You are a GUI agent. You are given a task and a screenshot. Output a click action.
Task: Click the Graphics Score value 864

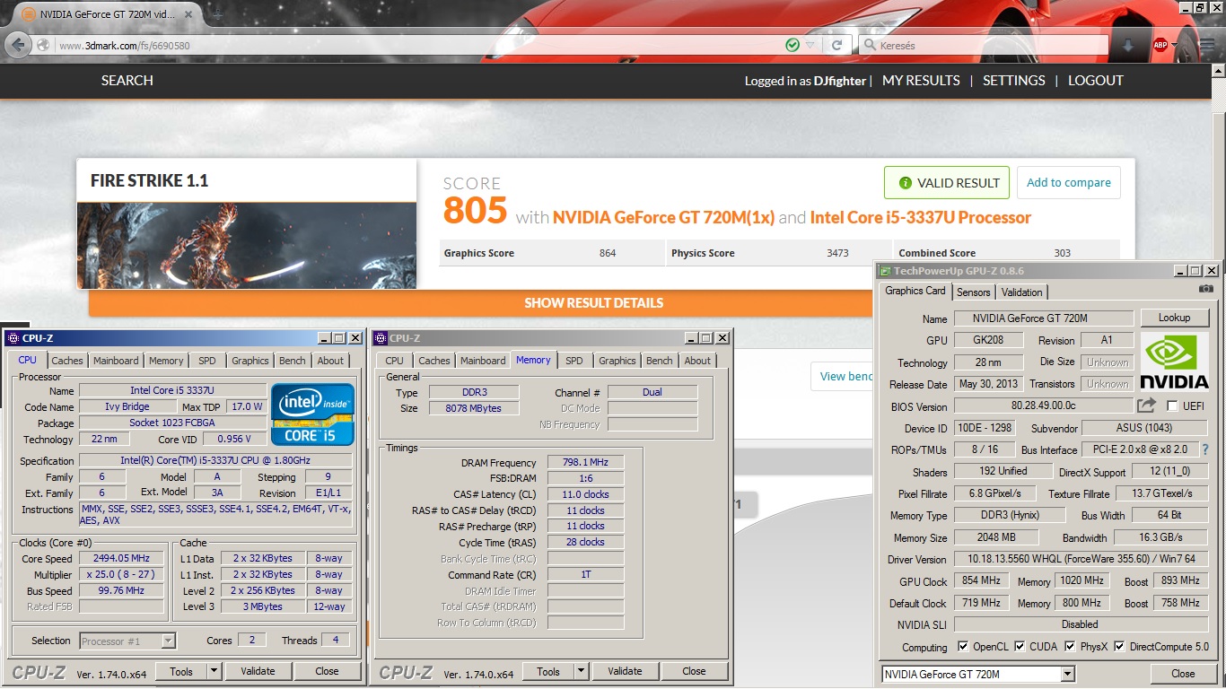(608, 253)
